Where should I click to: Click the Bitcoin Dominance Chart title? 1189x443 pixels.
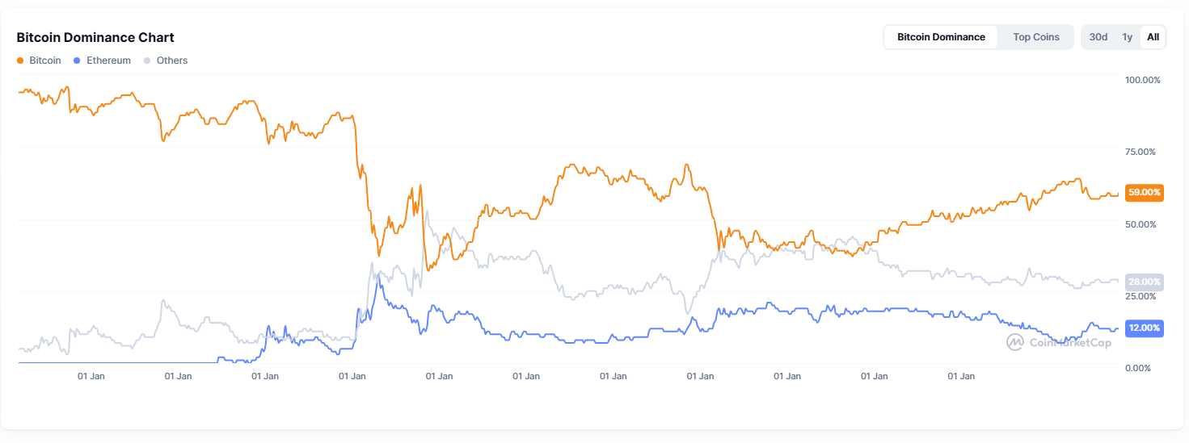pos(95,37)
